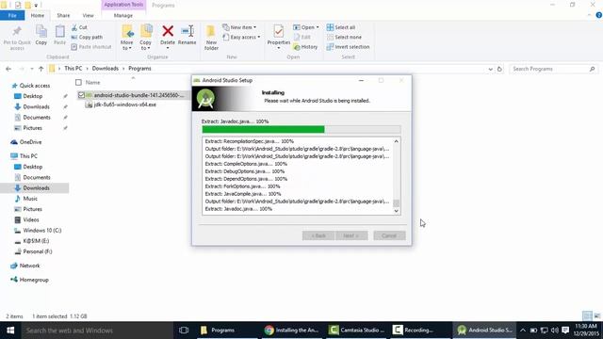Open the Windows Start menu
Viewport: 603px width, 339px height.
(x=10, y=331)
